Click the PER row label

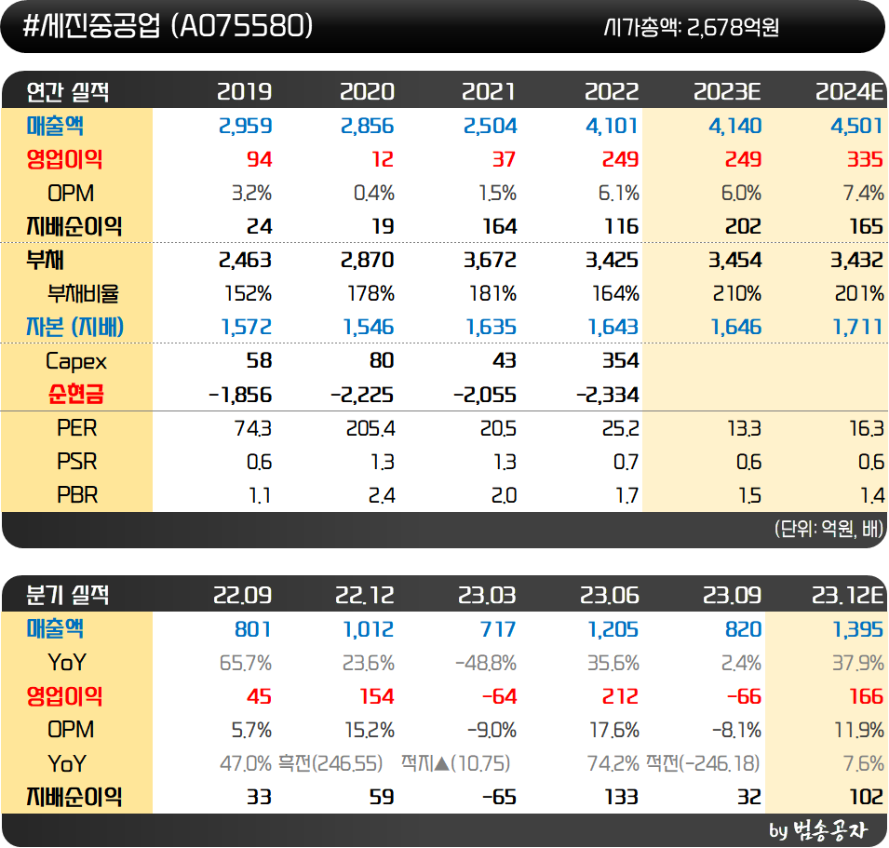coord(77,428)
